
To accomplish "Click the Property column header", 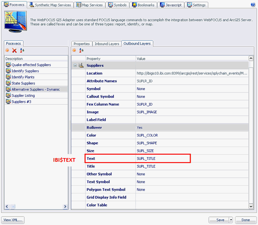I will coord(110,59).
